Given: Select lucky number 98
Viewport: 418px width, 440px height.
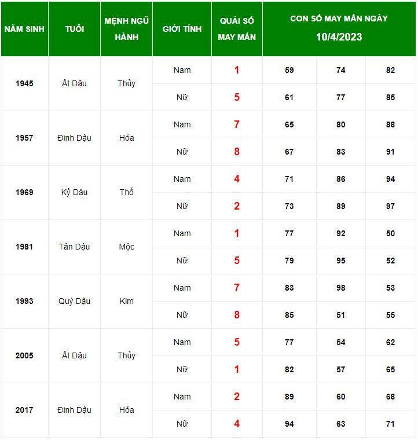Looking at the screenshot, I should (x=340, y=288).
